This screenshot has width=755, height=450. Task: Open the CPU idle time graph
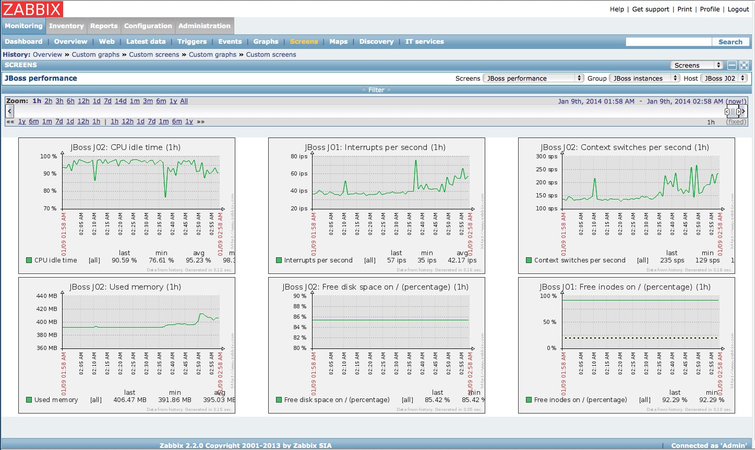127,205
